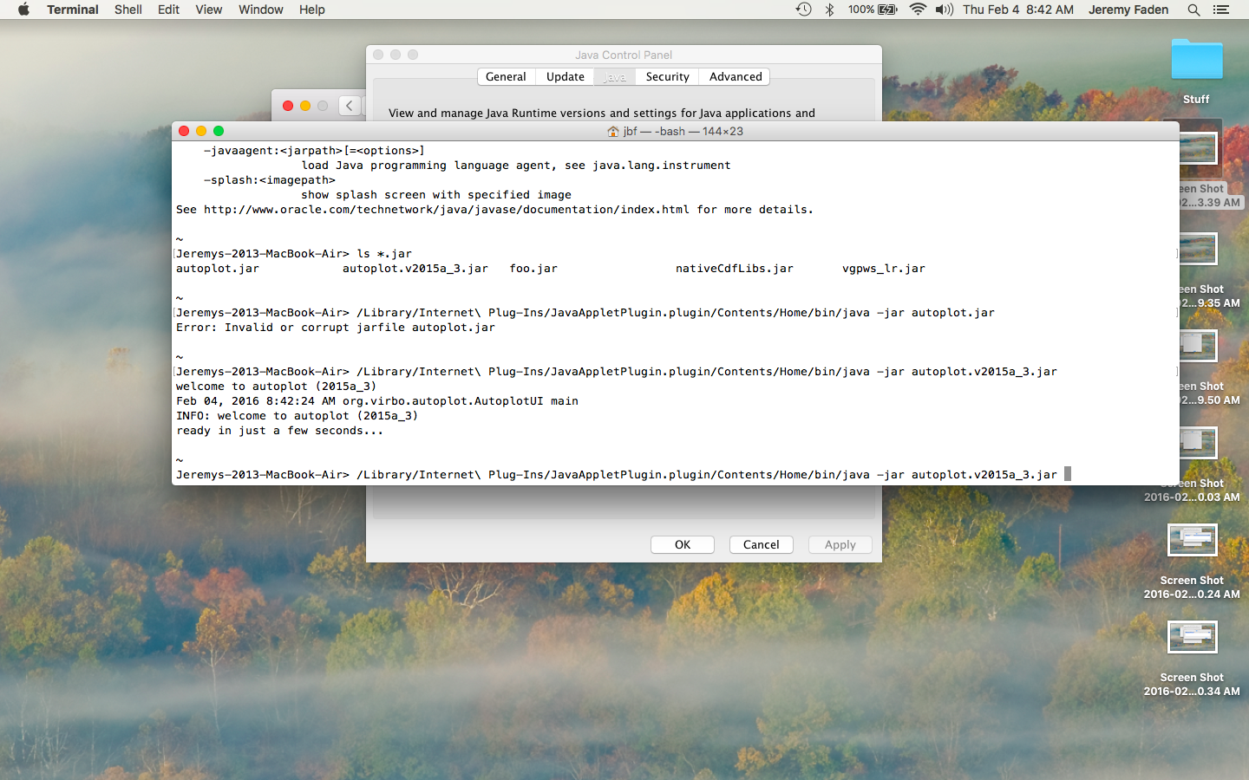
Task: Click the back arrow in the rear window
Action: (x=350, y=106)
